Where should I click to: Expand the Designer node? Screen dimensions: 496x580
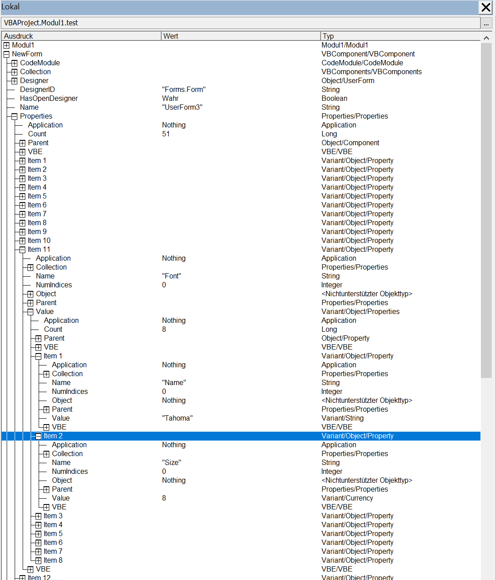click(x=14, y=81)
